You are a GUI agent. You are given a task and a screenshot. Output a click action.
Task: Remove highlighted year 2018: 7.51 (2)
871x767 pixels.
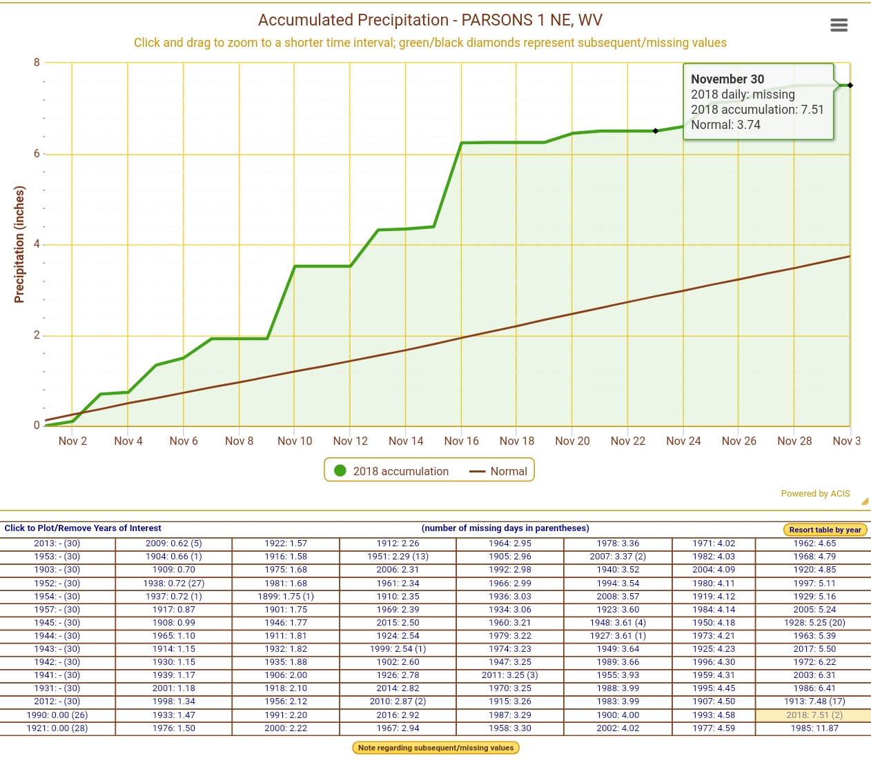(x=814, y=715)
